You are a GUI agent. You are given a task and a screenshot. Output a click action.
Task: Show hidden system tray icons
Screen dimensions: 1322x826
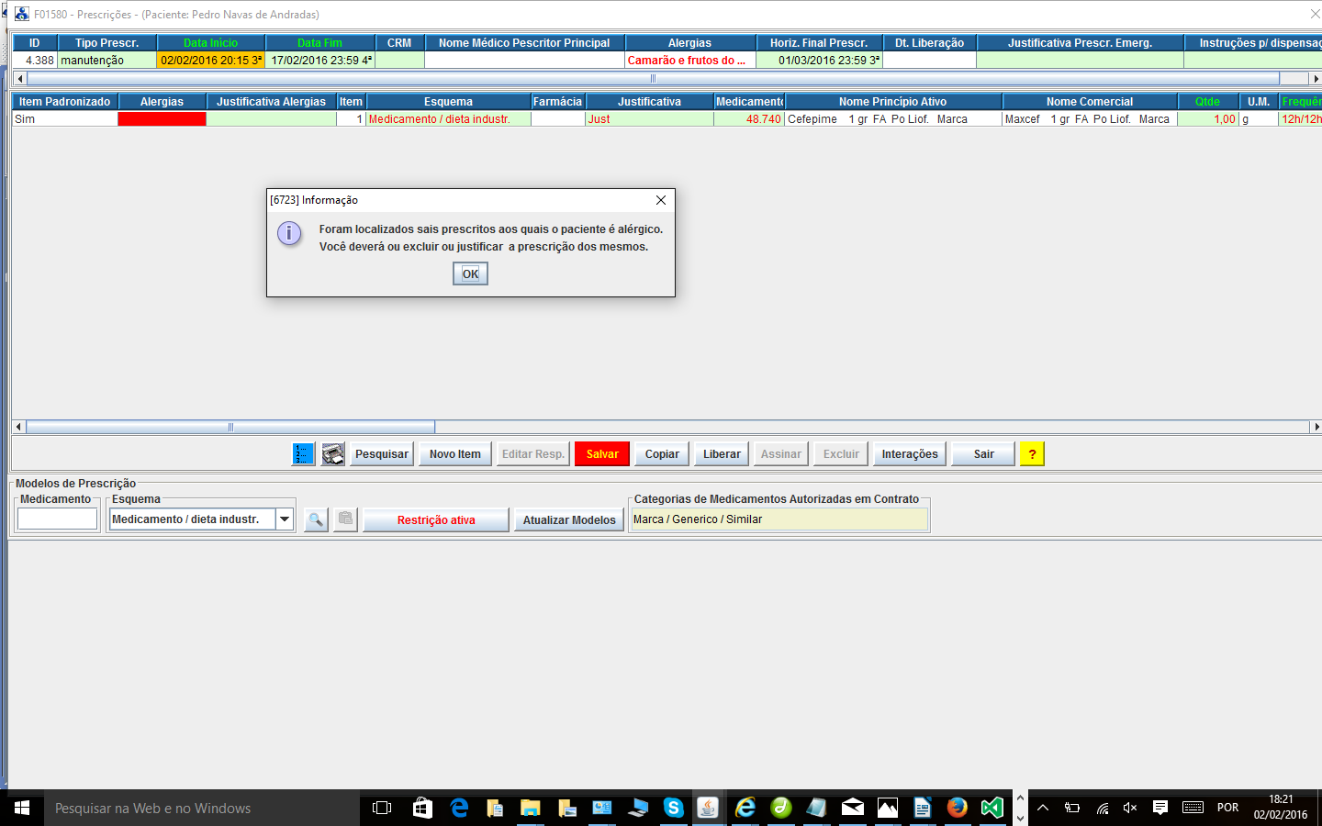coord(1043,808)
